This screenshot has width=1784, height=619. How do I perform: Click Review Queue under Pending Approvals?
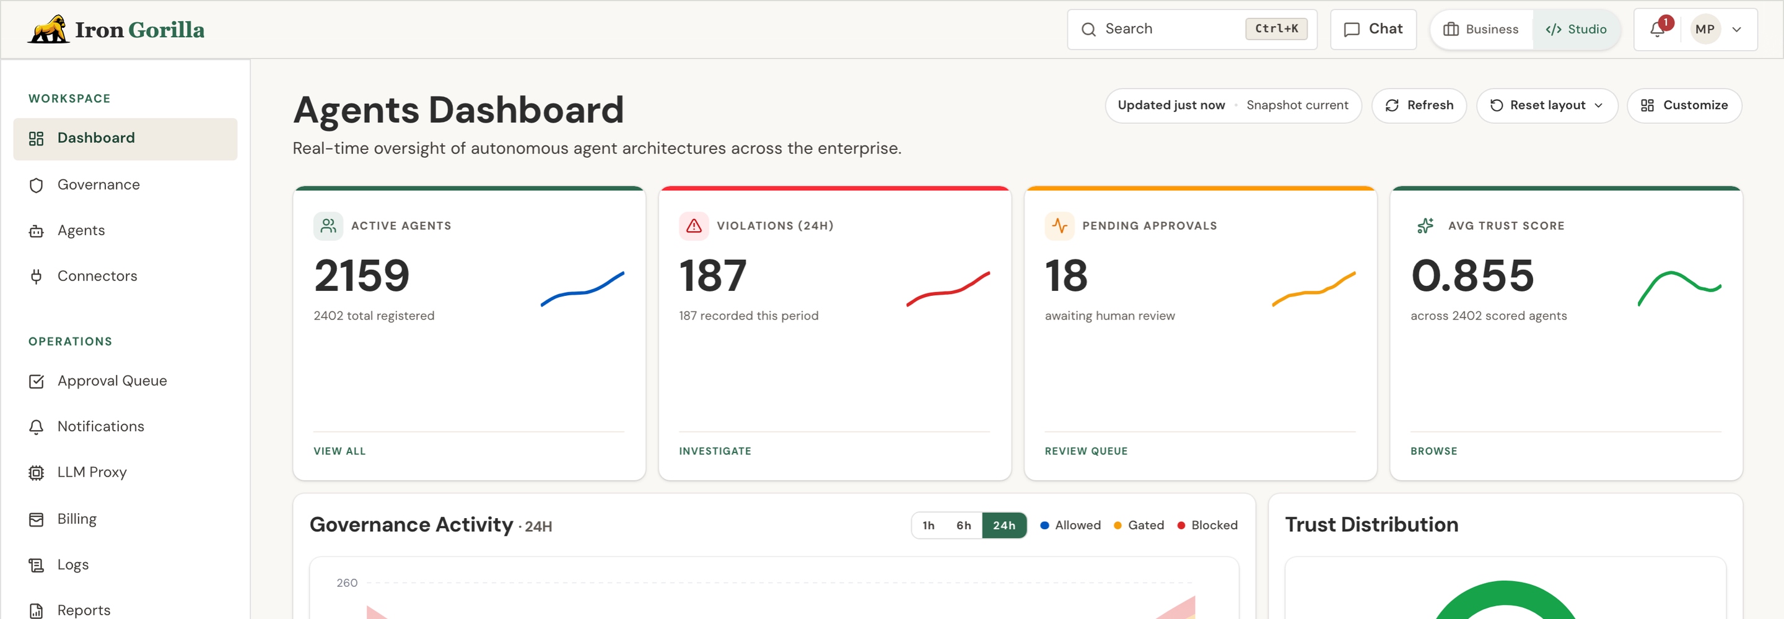pyautogui.click(x=1086, y=451)
